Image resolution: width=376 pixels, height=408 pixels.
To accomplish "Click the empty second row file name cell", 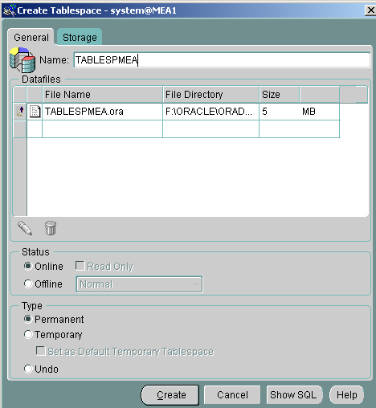I will (103, 129).
